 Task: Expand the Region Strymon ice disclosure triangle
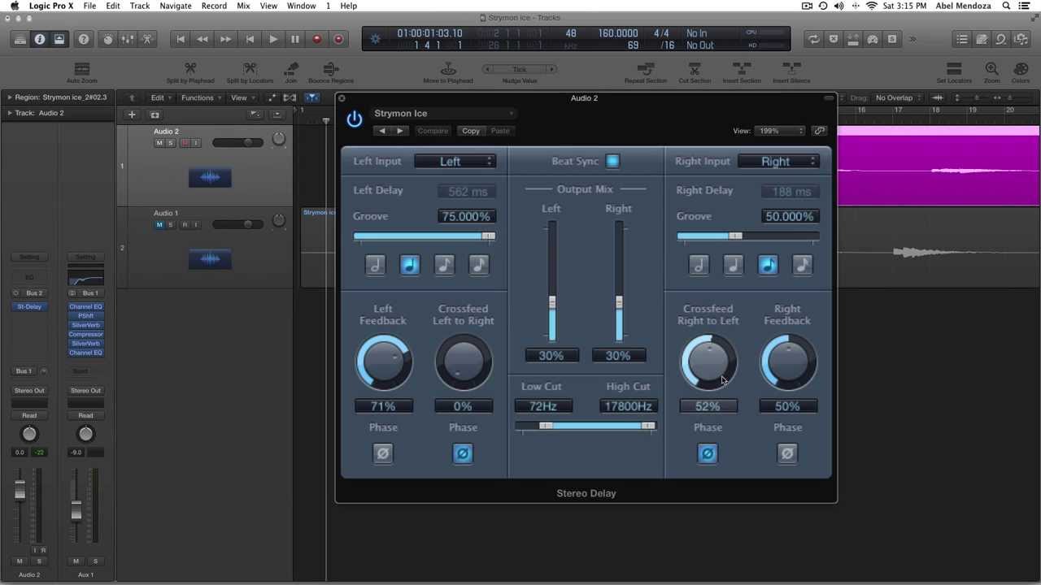pos(10,97)
